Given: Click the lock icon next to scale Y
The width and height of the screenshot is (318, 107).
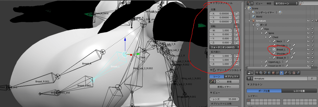Looking at the screenshot, I should coord(237,60).
